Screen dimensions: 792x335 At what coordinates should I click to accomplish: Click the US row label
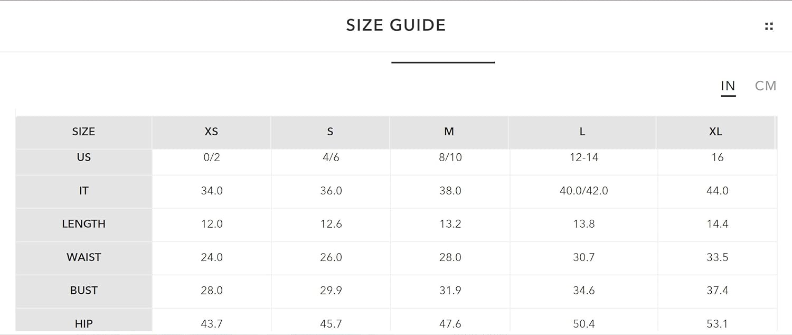point(84,157)
